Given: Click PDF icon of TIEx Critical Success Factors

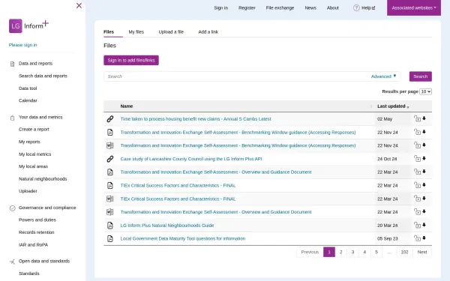Looking at the screenshot, I should point(110,185).
